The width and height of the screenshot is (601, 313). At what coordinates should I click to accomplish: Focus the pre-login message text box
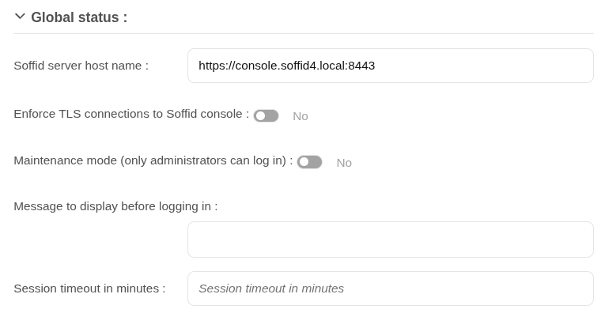pyautogui.click(x=390, y=239)
